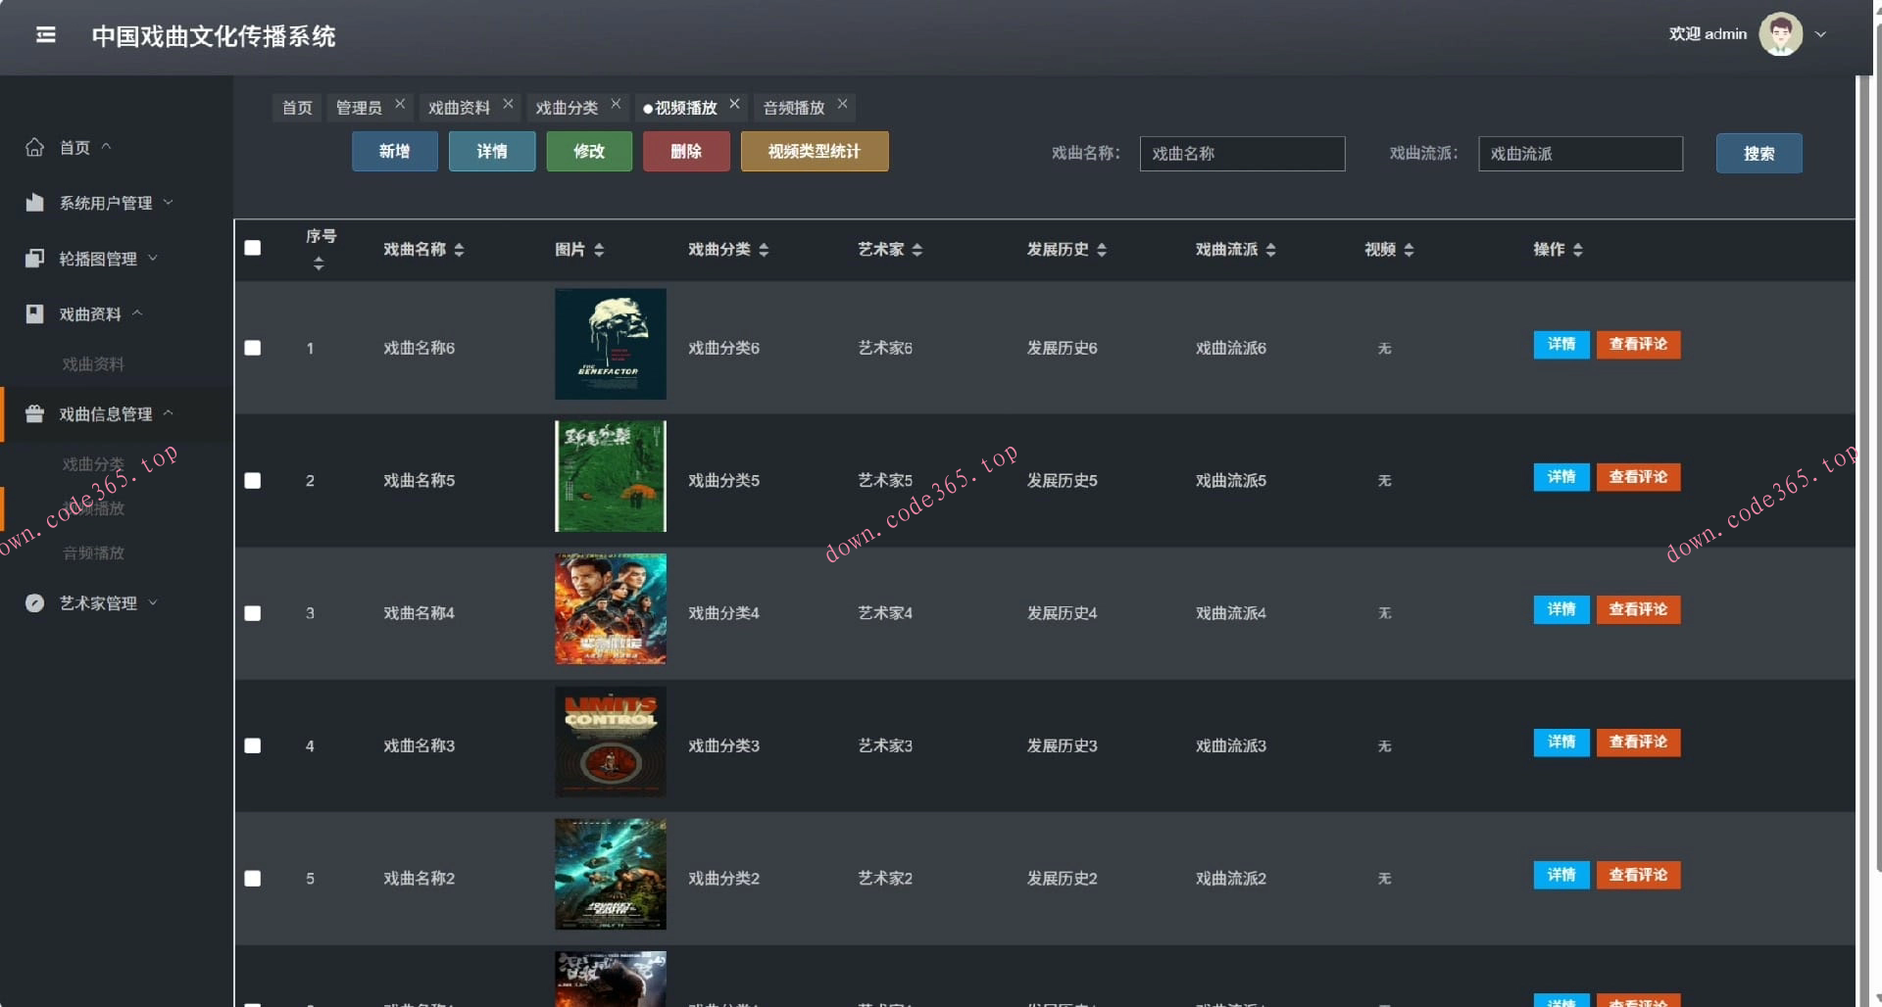Close the 戏曲资料 tab
The image size is (1882, 1007).
(508, 104)
